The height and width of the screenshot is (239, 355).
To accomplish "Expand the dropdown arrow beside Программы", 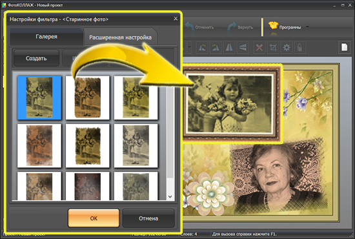I will [307, 26].
